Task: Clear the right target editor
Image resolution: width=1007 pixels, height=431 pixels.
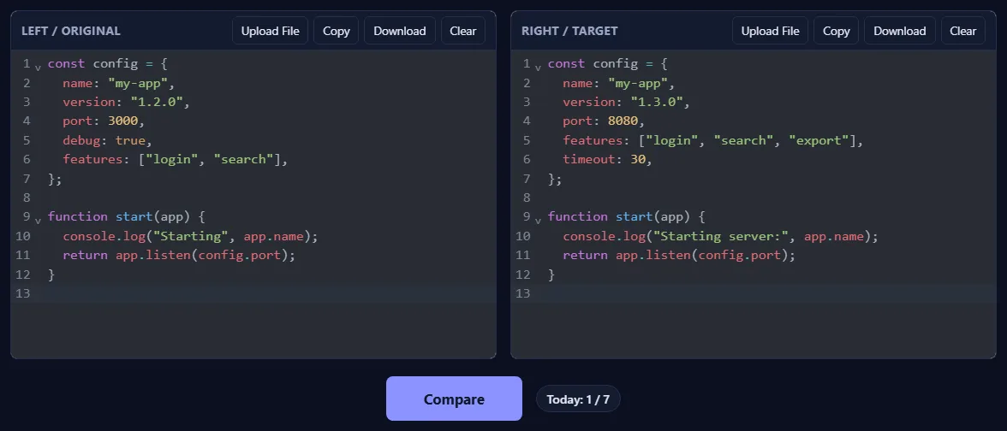Action: (962, 31)
